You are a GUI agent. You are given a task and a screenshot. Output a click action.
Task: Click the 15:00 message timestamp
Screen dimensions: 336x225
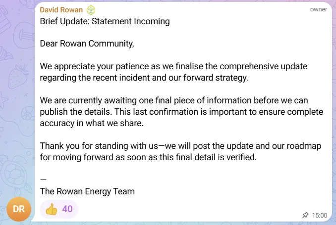[320, 215]
